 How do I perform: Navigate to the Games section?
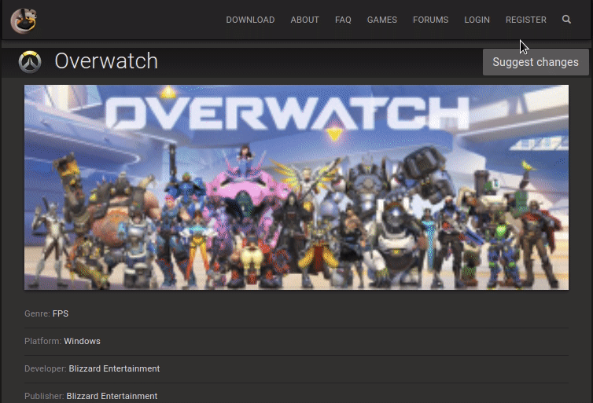tap(382, 20)
